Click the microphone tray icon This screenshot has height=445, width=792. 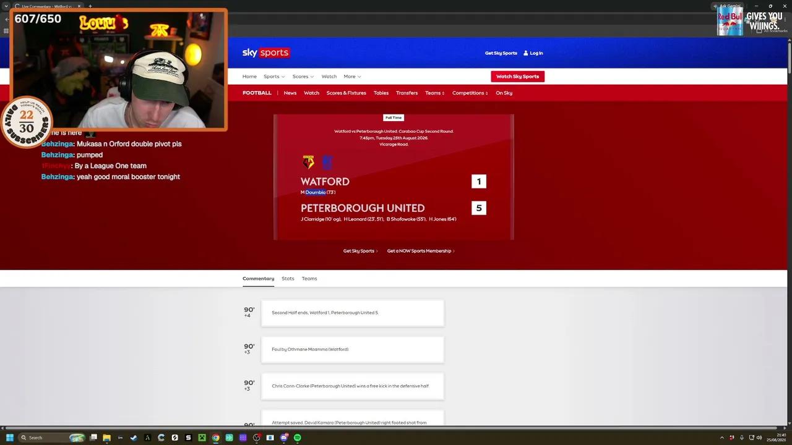click(x=741, y=438)
